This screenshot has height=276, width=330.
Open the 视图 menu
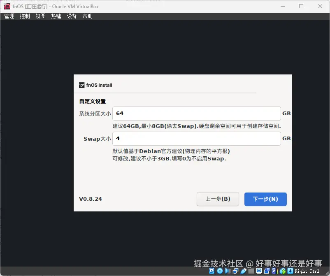tap(41, 16)
